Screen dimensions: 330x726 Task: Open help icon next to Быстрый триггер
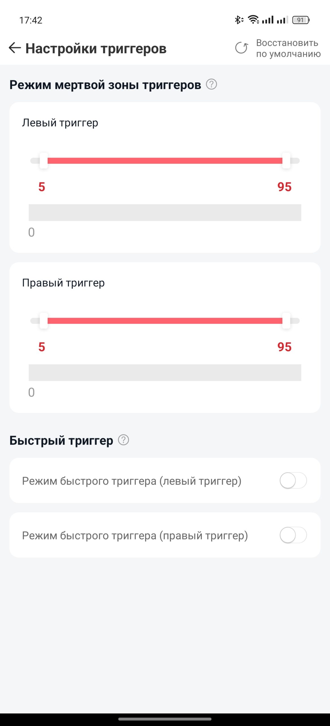click(x=124, y=440)
